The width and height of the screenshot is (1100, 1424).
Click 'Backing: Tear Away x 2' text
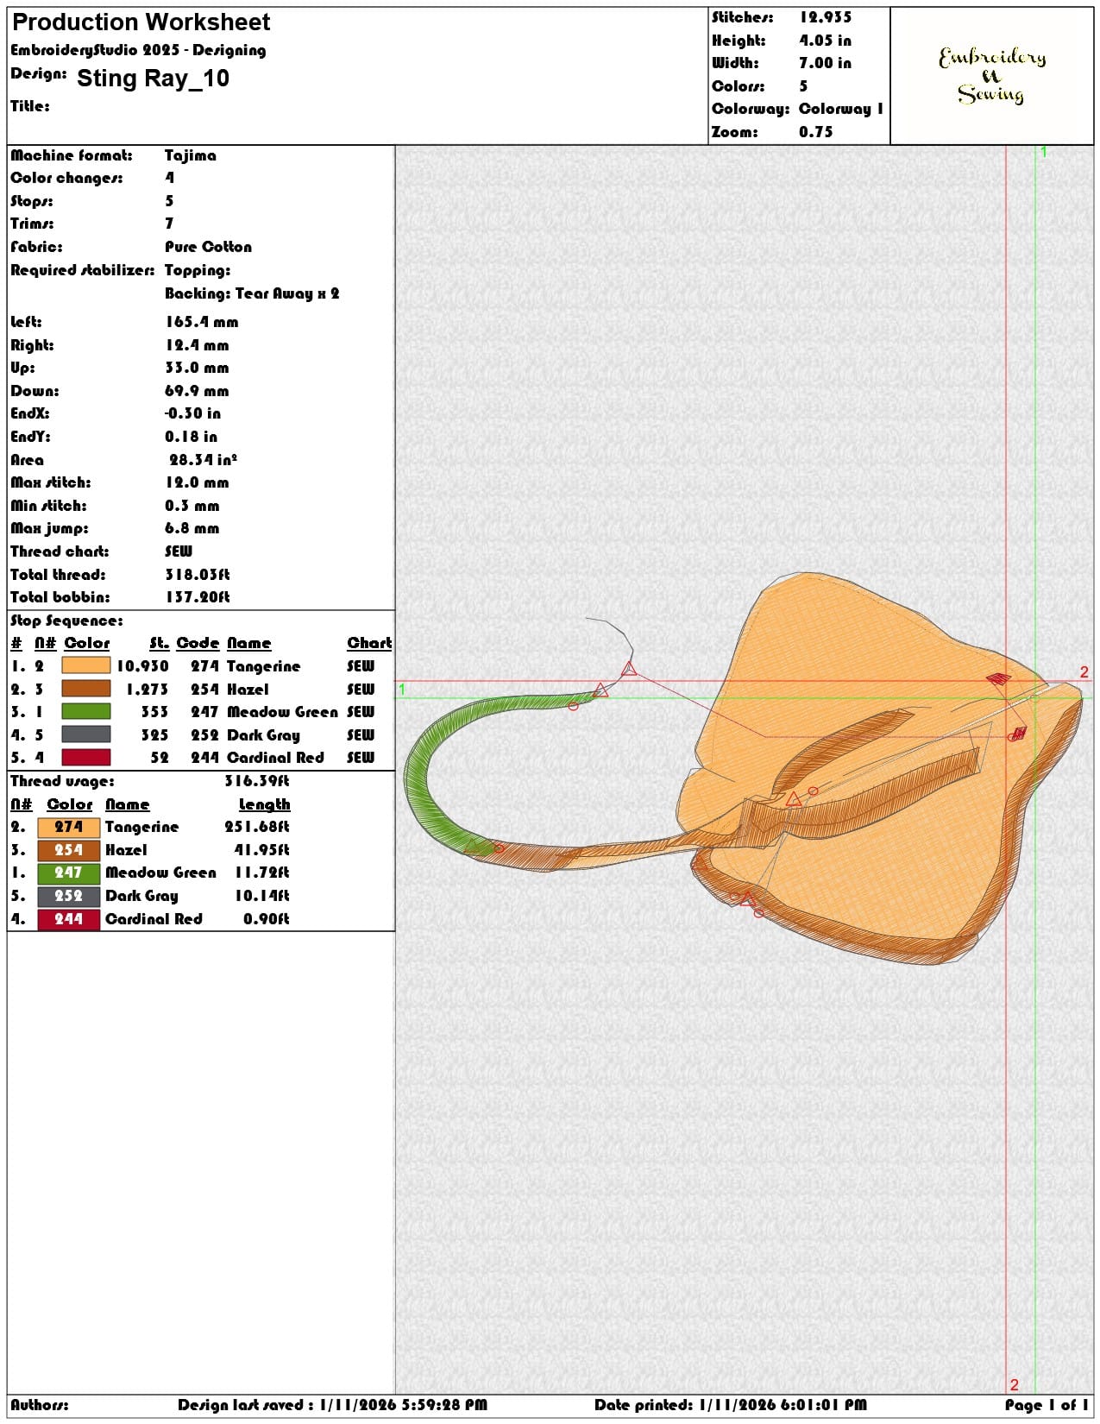[x=252, y=293]
